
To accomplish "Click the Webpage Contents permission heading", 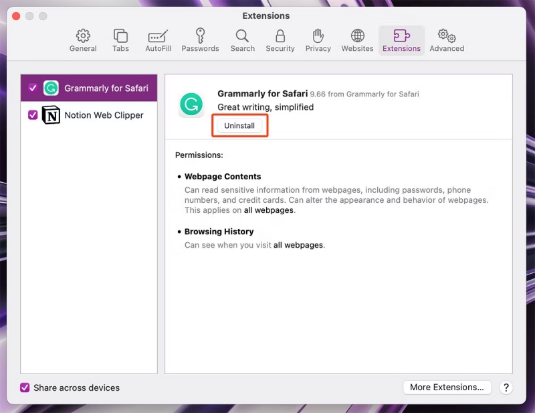I will [x=223, y=176].
